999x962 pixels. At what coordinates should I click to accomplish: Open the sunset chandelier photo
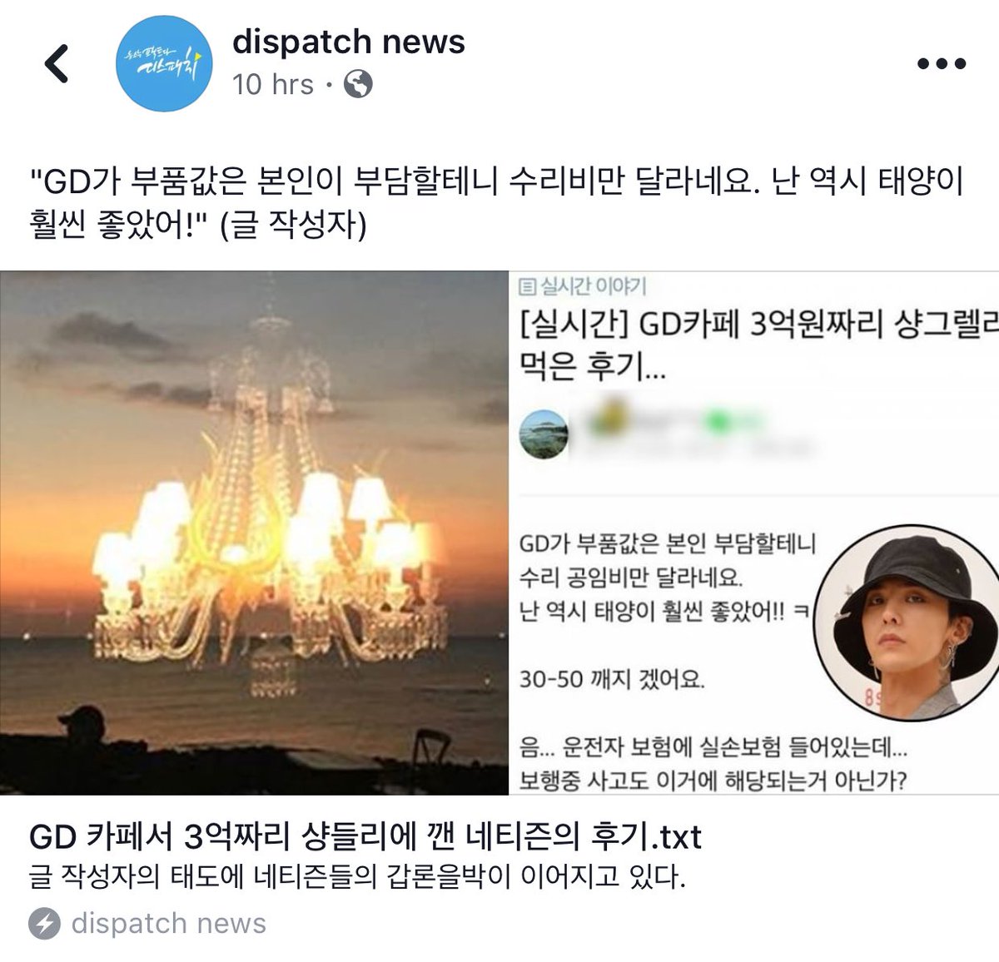click(x=254, y=532)
